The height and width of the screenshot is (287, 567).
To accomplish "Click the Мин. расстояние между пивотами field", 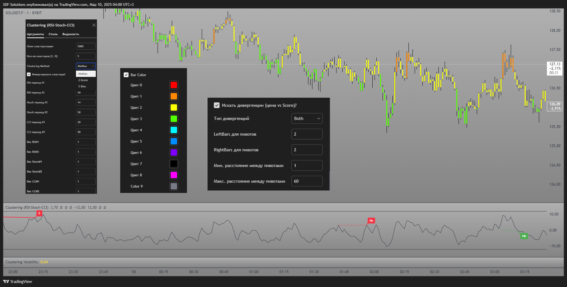I will pyautogui.click(x=307, y=166).
